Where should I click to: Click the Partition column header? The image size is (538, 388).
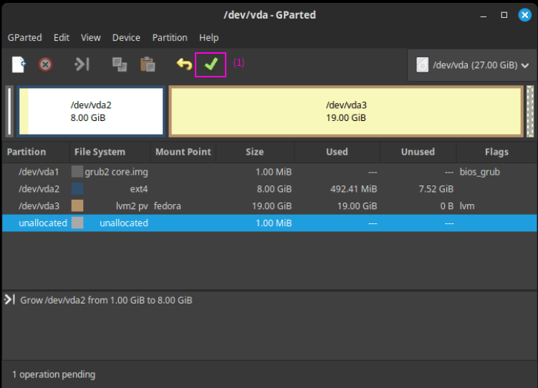coord(36,152)
